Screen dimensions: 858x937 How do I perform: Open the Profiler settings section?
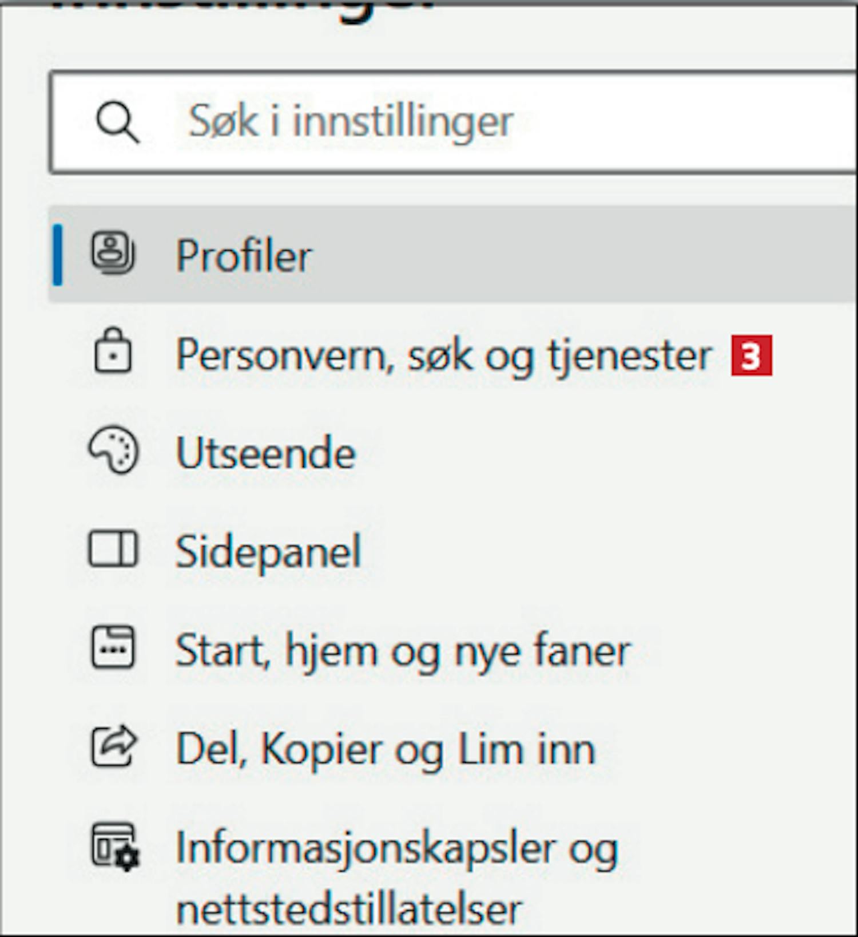pos(452,254)
